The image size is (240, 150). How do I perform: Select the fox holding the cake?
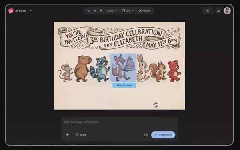coord(123,68)
